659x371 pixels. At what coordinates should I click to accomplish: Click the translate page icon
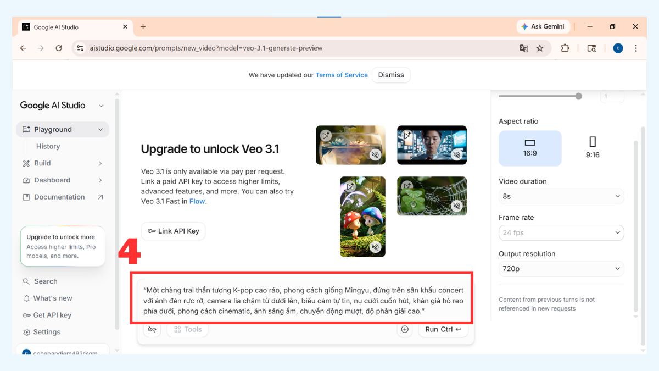(524, 48)
